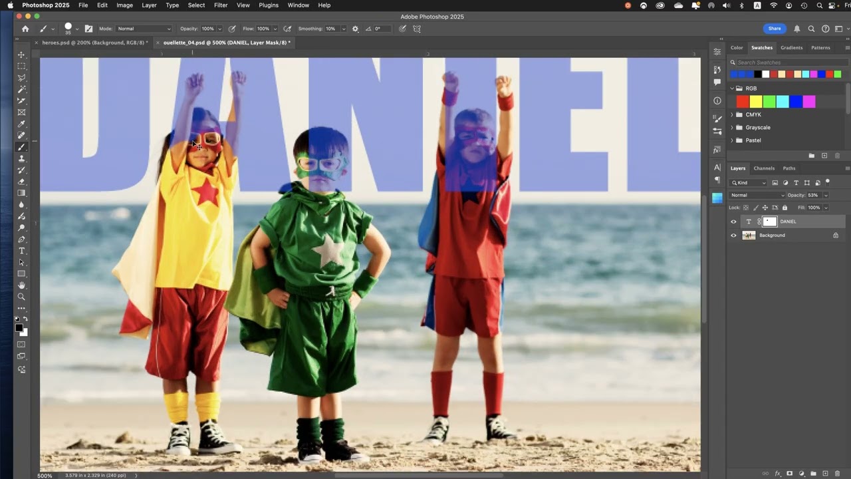Select the Brush tool in the toolbox
The image size is (851, 479).
pyautogui.click(x=21, y=147)
